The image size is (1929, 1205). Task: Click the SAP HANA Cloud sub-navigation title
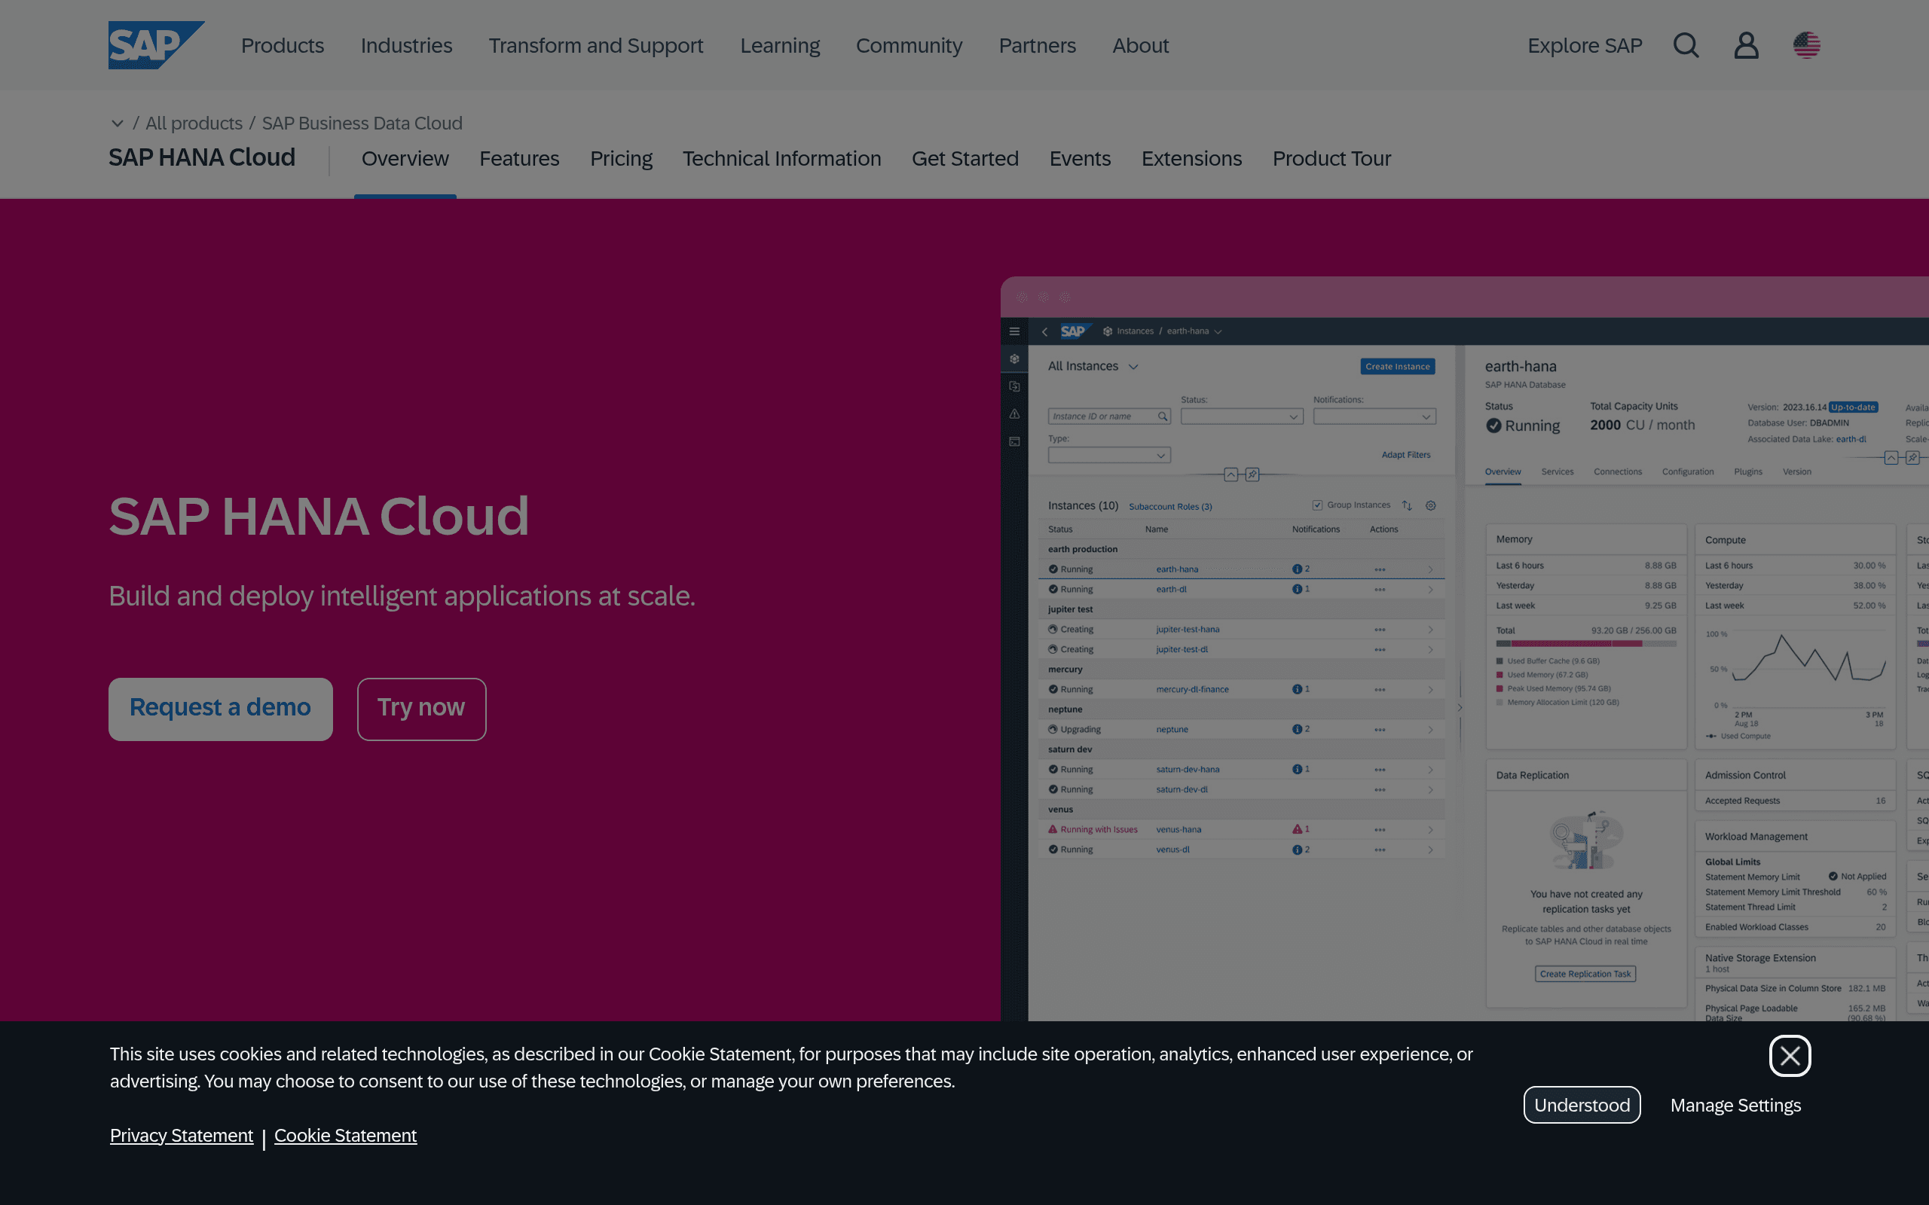[x=202, y=158]
